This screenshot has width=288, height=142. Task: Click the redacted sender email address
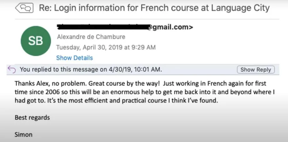tap(102, 27)
